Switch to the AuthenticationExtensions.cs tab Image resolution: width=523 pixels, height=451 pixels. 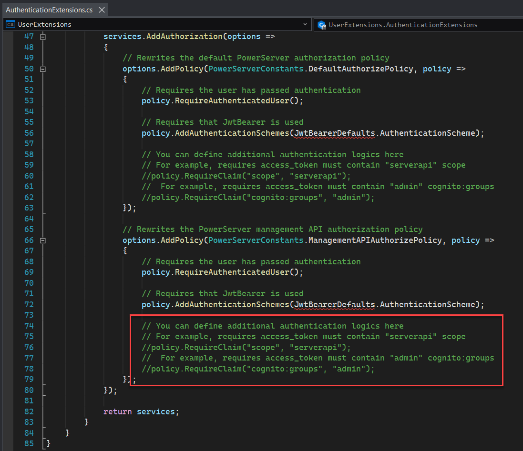click(49, 10)
